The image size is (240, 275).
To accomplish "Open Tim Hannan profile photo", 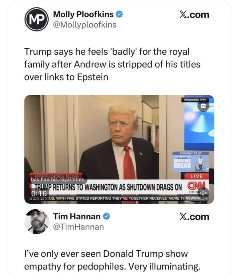I will tap(37, 221).
